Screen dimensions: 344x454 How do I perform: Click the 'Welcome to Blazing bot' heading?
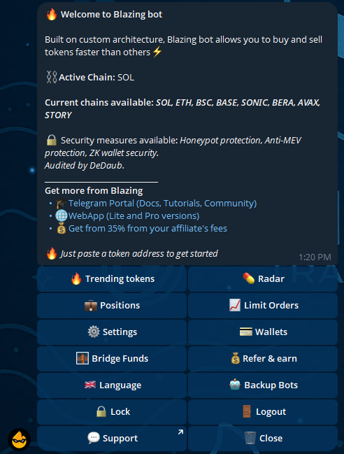pyautogui.click(x=111, y=15)
